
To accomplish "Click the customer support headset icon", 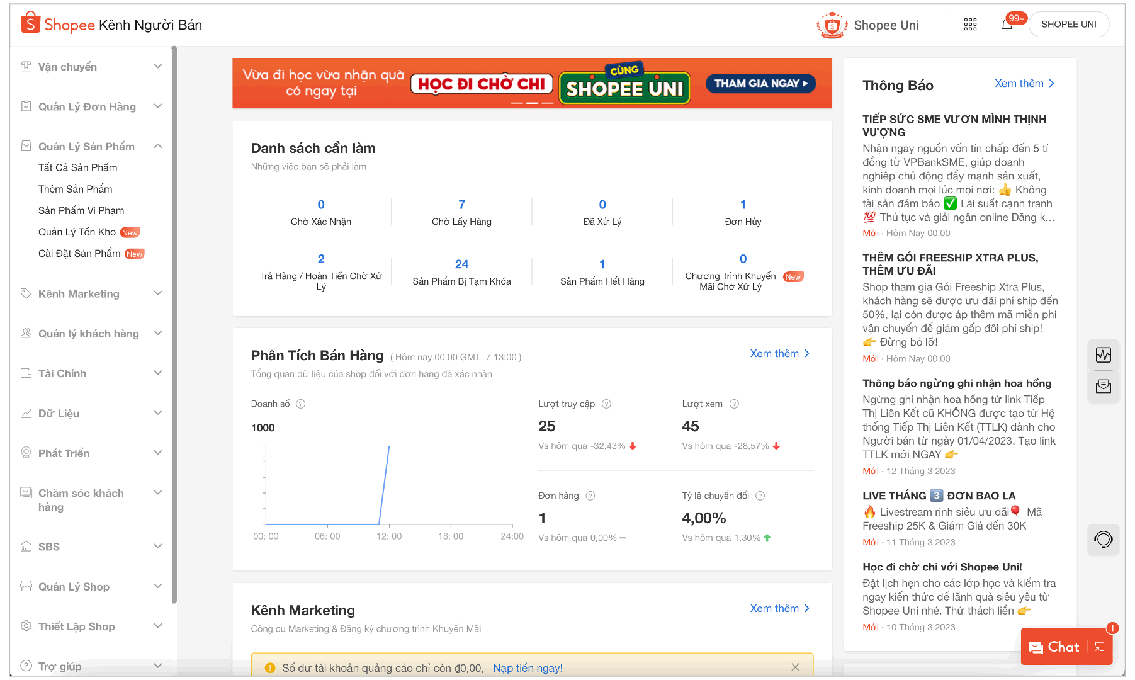I will point(1103,540).
